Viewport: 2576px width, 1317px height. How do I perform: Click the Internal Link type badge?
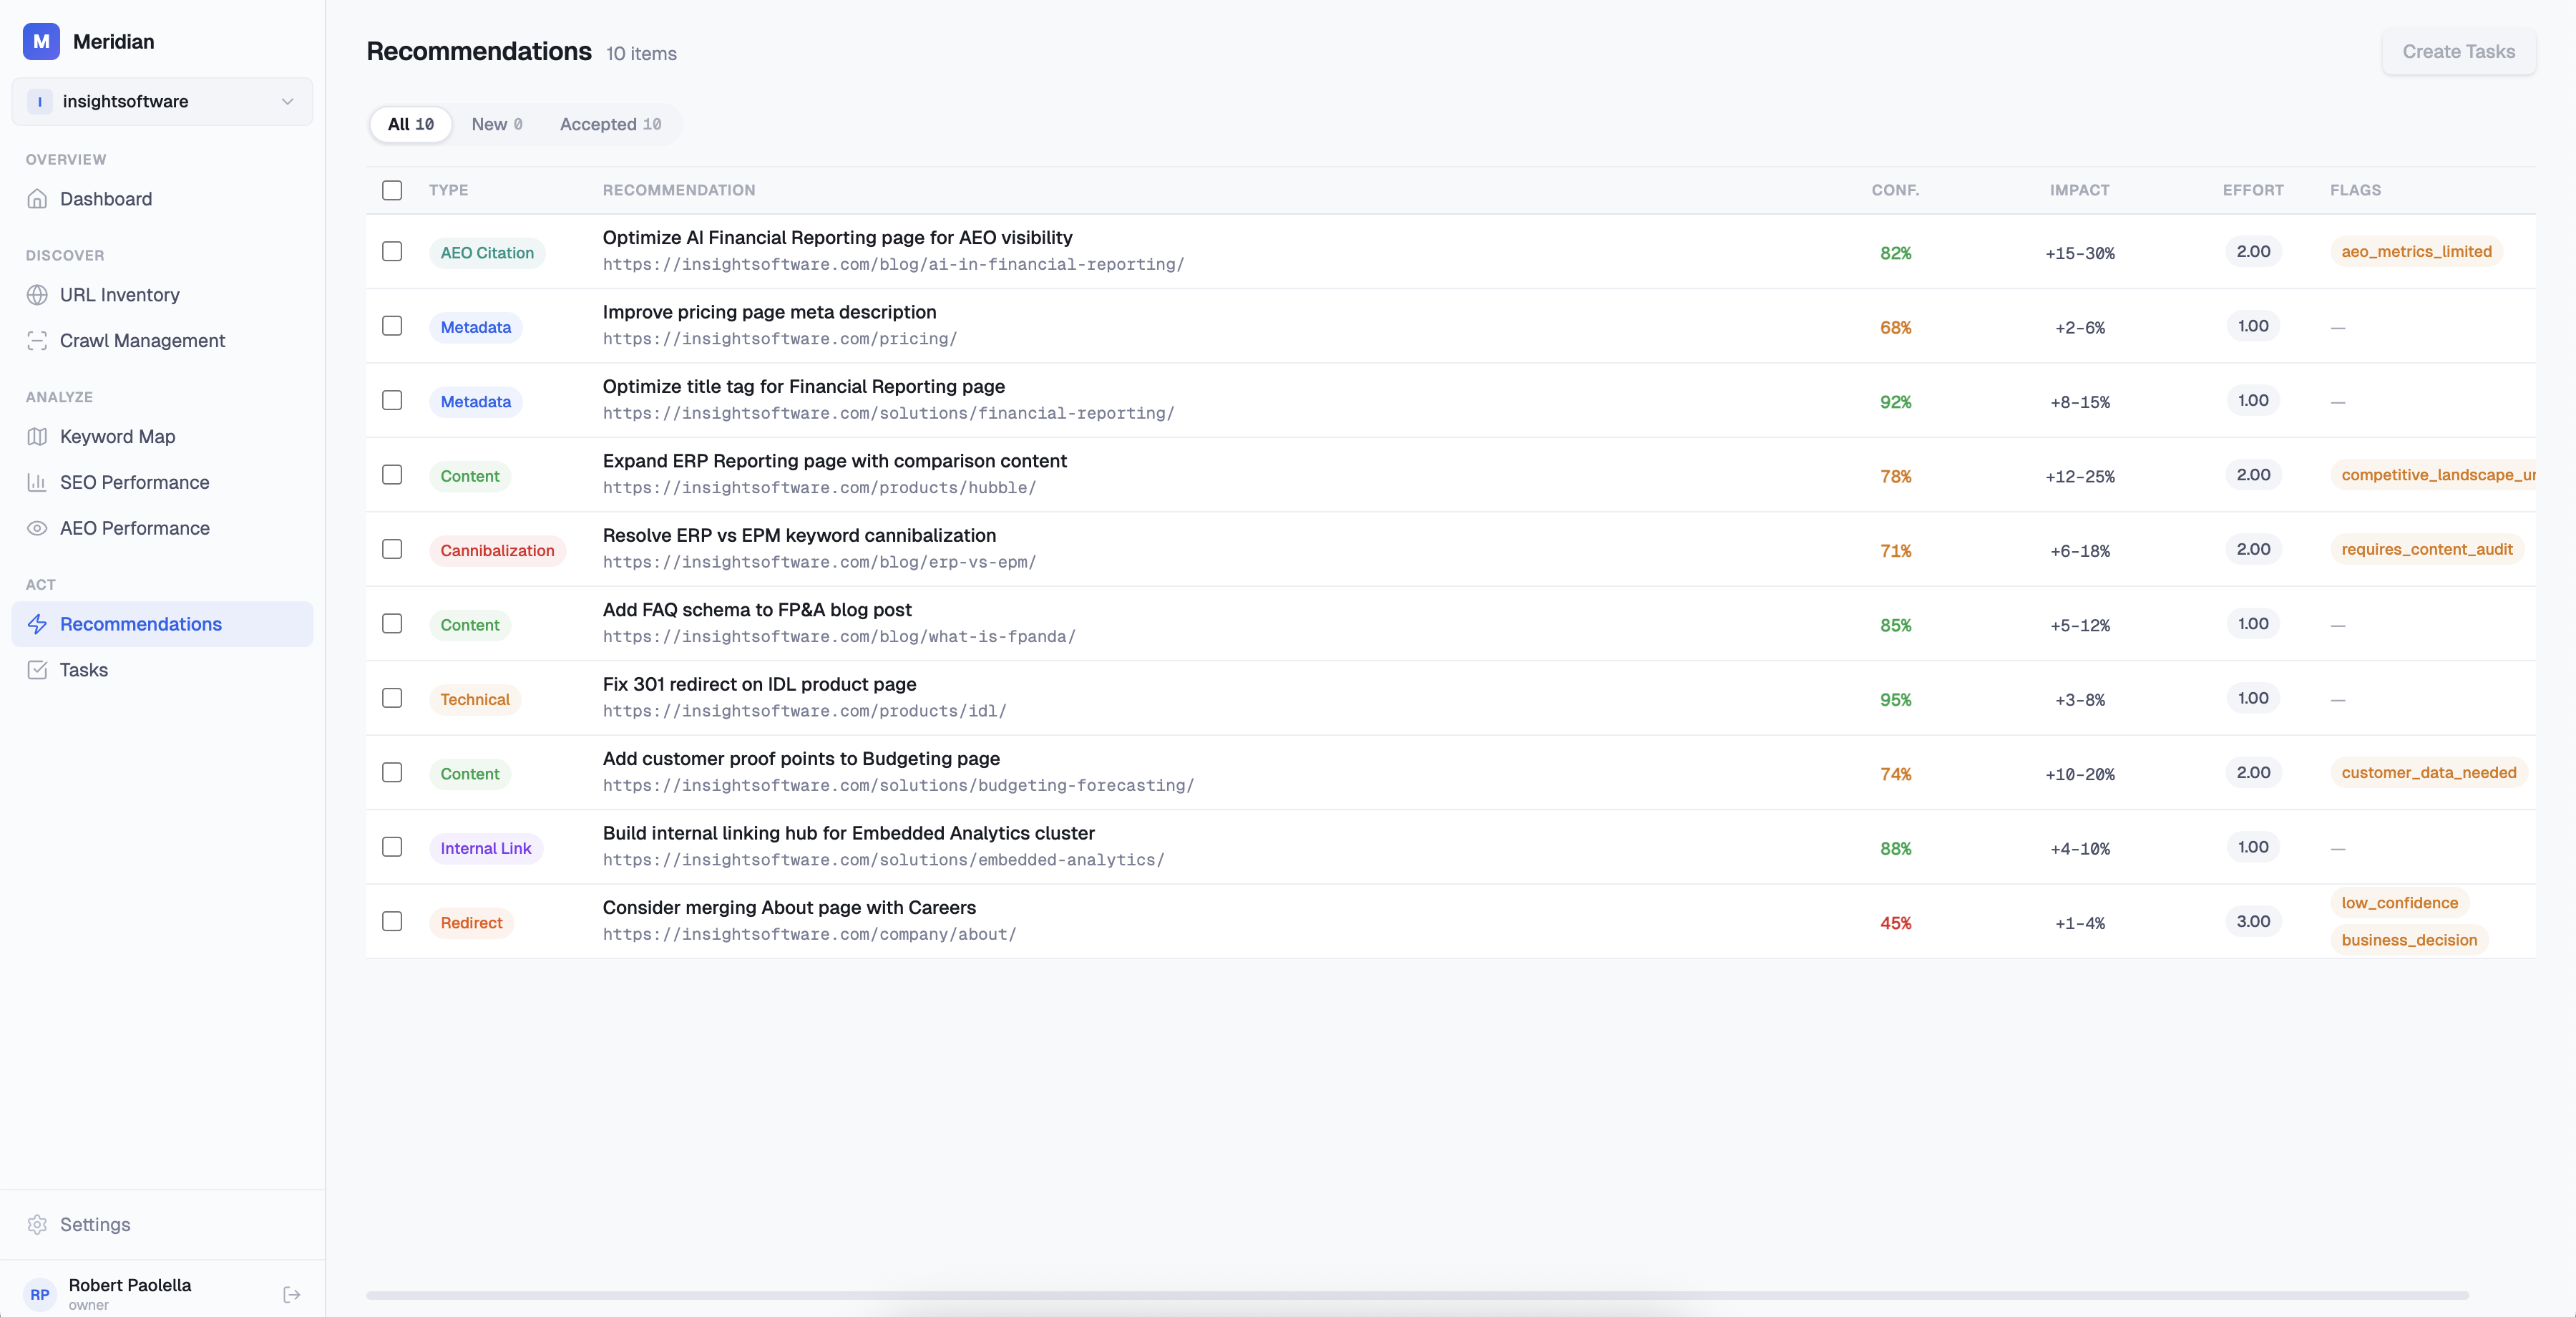(x=486, y=849)
